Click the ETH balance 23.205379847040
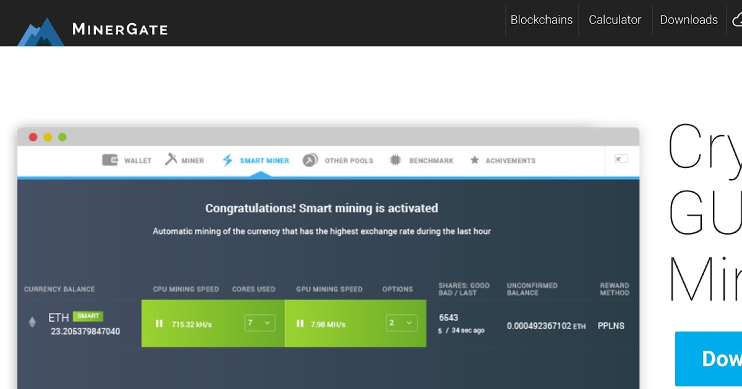This screenshot has height=389, width=742. pos(85,332)
